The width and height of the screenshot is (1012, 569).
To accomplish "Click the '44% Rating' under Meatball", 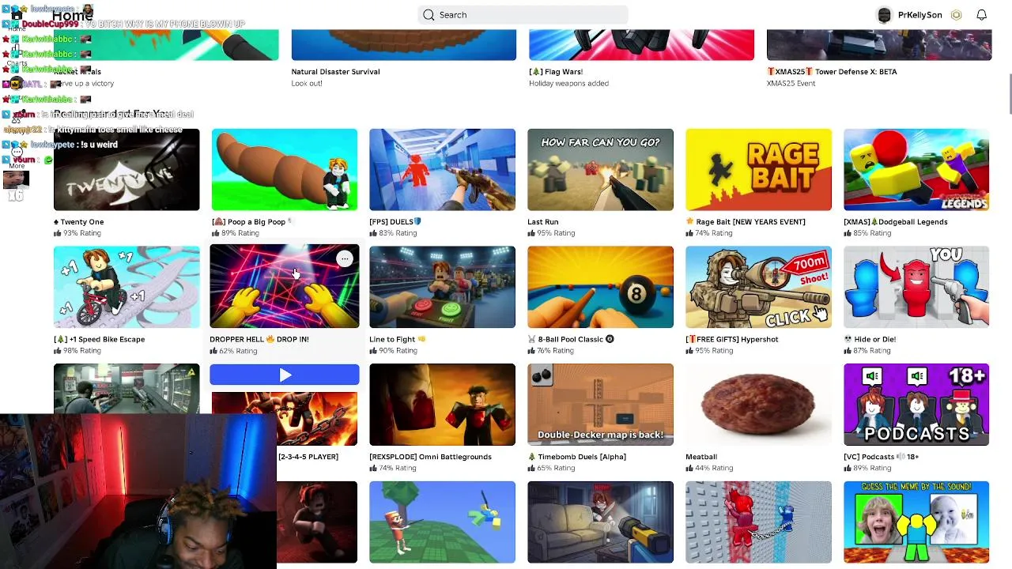I will coord(710,468).
